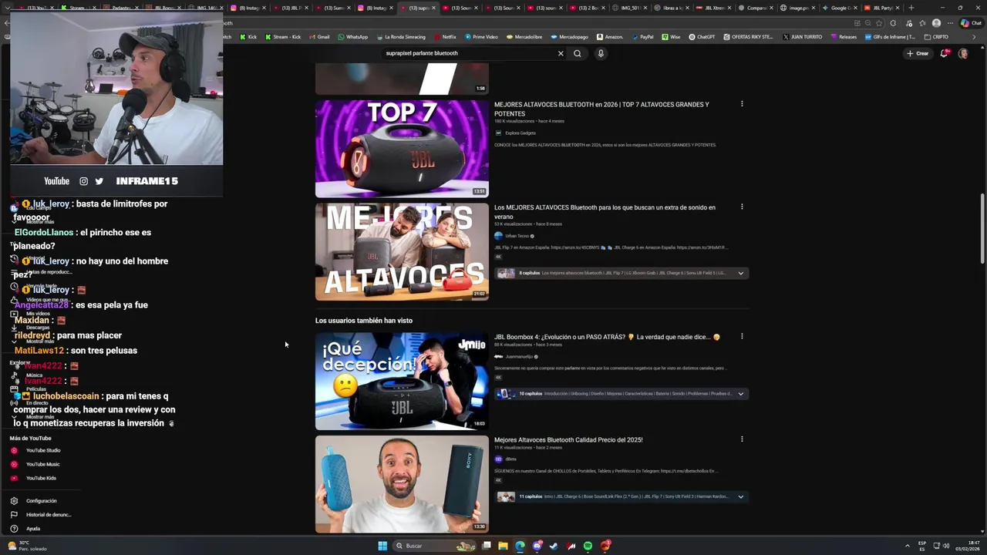Open Discord from the taskbar
The width and height of the screenshot is (987, 555).
(x=537, y=546)
